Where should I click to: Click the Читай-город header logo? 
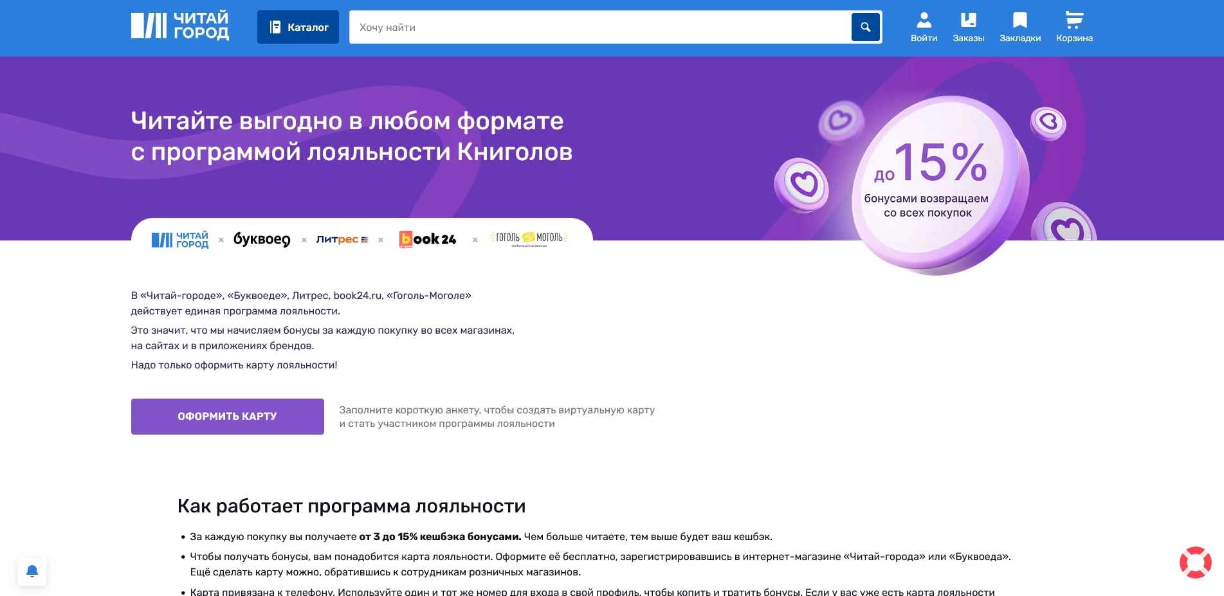pyautogui.click(x=181, y=26)
